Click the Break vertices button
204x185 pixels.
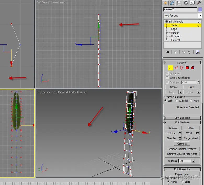(191, 128)
